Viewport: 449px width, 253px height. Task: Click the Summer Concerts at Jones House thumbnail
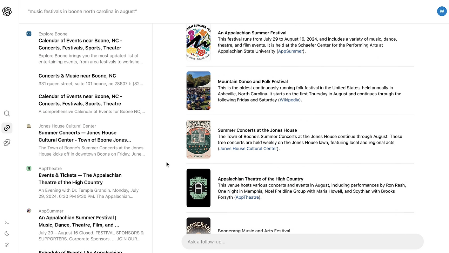coord(199,139)
